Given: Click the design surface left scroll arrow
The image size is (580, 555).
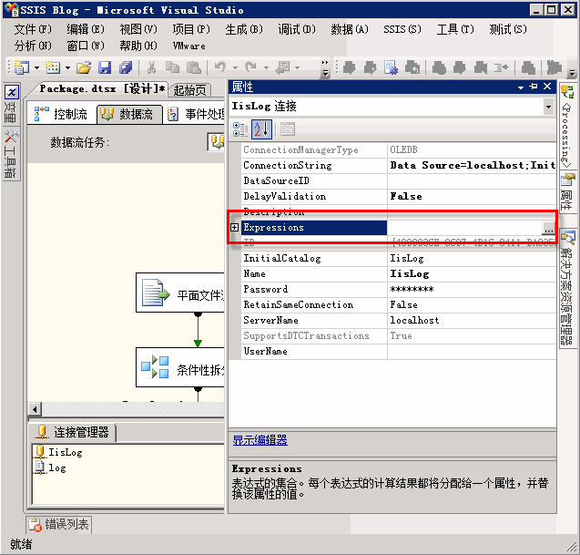Looking at the screenshot, I should (35, 409).
